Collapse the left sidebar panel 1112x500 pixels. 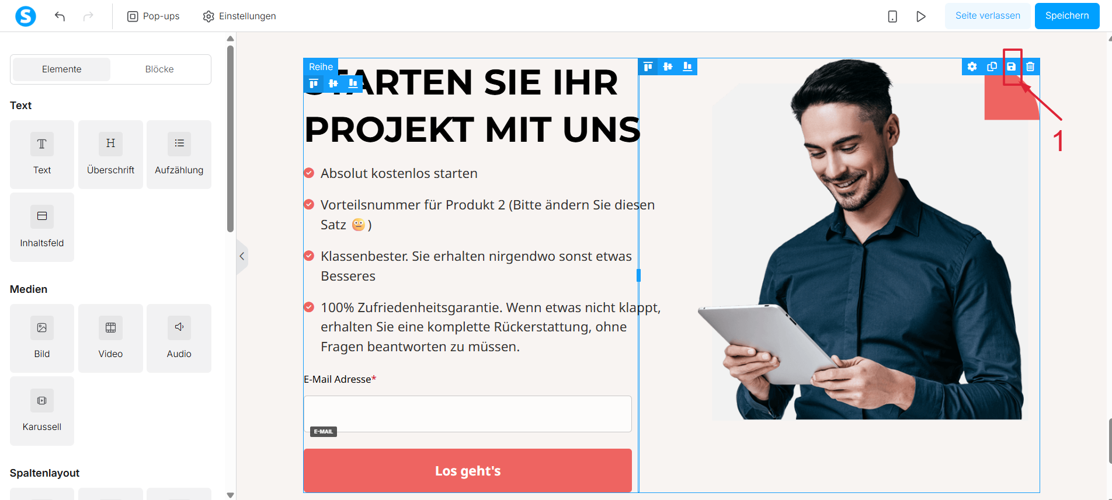point(242,256)
